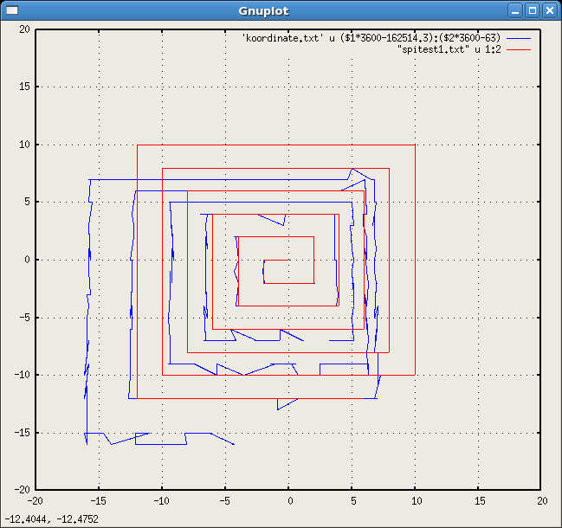The height and width of the screenshot is (528, 562).
Task: Click the x-axis label -10
Action: (x=161, y=501)
